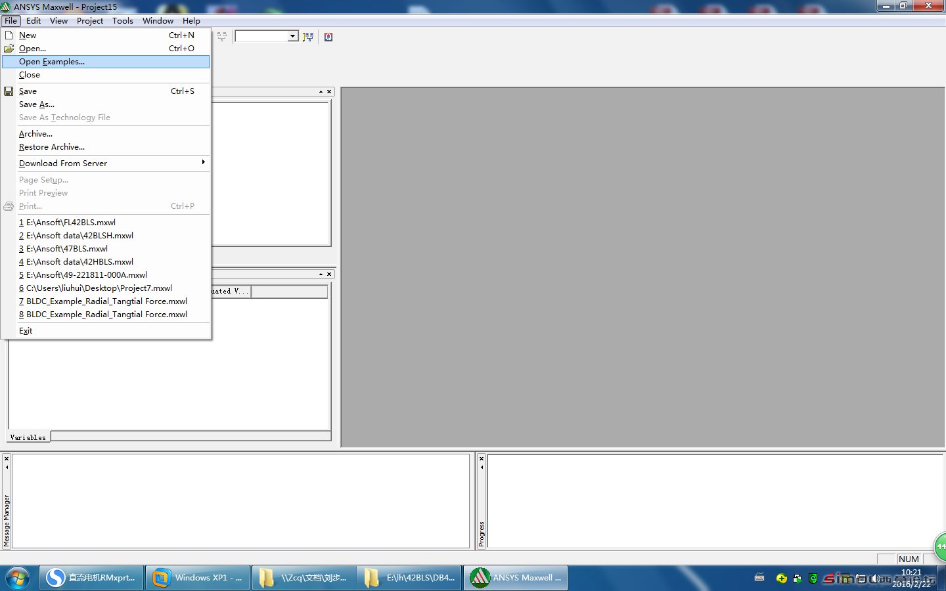Viewport: 946px width, 591px height.
Task: Click the green circle badge at right edge
Action: coord(940,546)
